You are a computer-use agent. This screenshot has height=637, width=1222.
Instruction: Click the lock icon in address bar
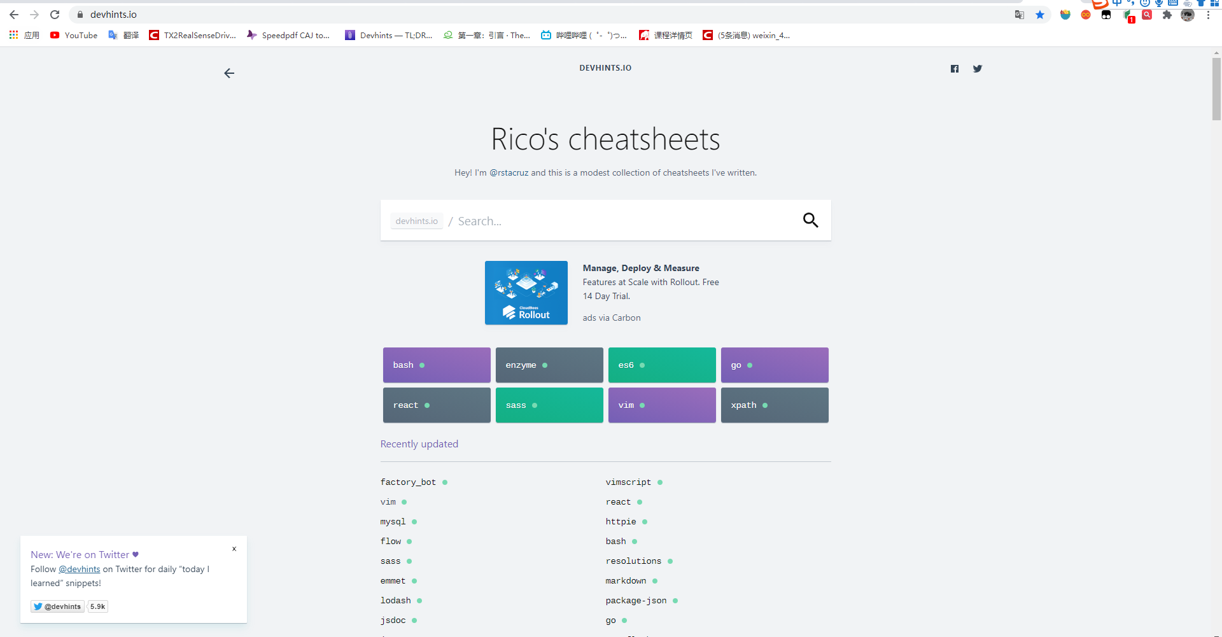click(x=80, y=15)
